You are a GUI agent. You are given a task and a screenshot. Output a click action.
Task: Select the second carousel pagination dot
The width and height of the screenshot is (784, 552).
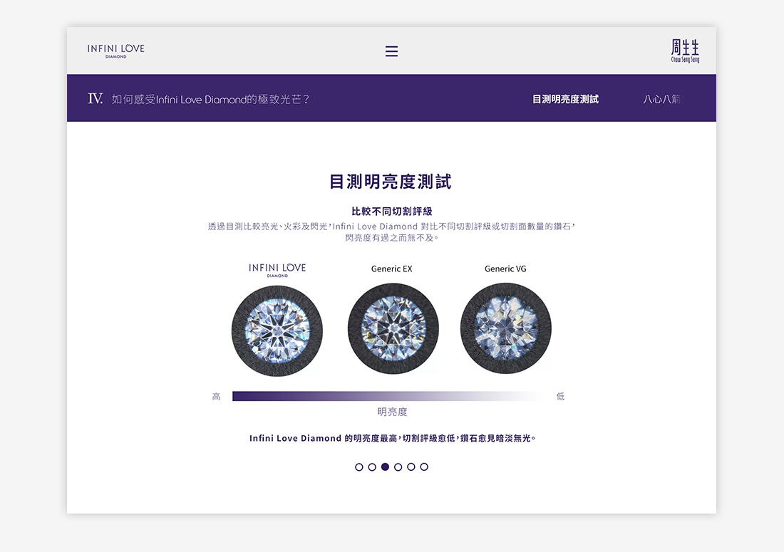coord(371,467)
